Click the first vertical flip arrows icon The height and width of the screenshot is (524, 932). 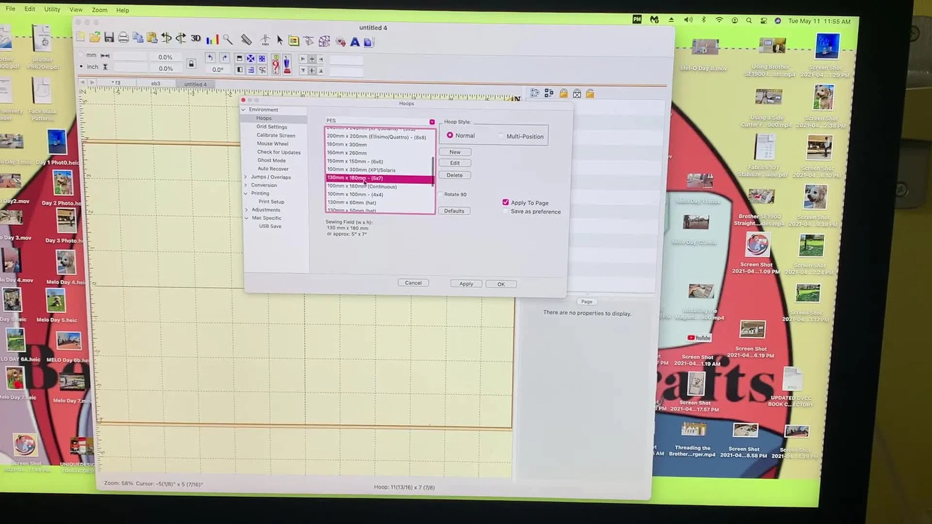tap(167, 38)
